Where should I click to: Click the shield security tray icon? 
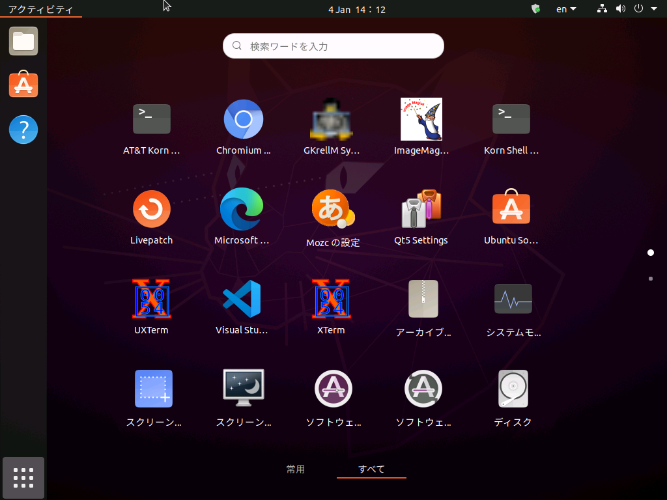point(536,9)
